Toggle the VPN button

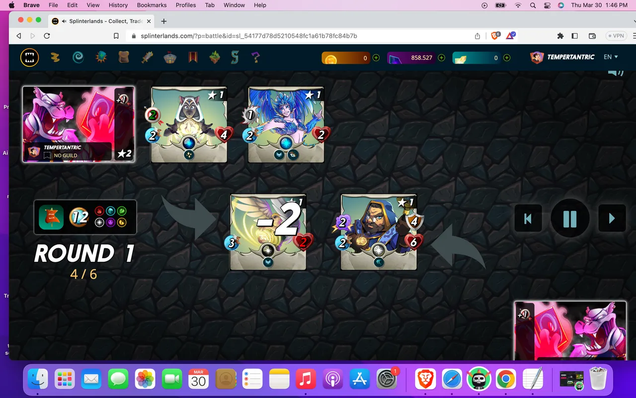[616, 36]
